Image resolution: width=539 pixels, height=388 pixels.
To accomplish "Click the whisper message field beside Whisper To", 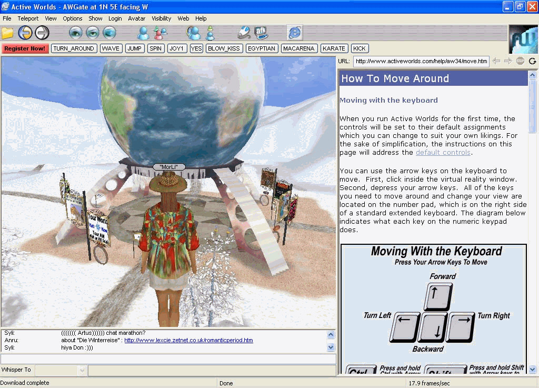I will click(x=212, y=370).
